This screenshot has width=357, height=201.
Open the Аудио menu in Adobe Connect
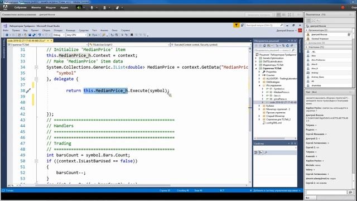[64, 7]
